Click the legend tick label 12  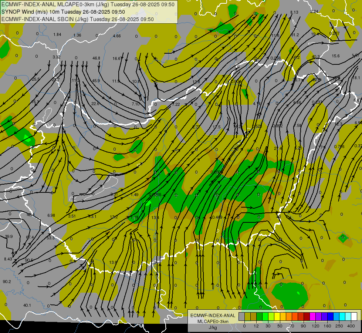click(x=256, y=326)
